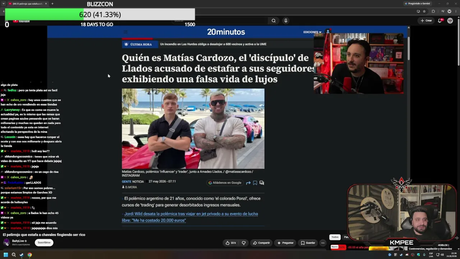Open the BaityLive channel name link
The height and width of the screenshot is (259, 460).
click(x=18, y=241)
